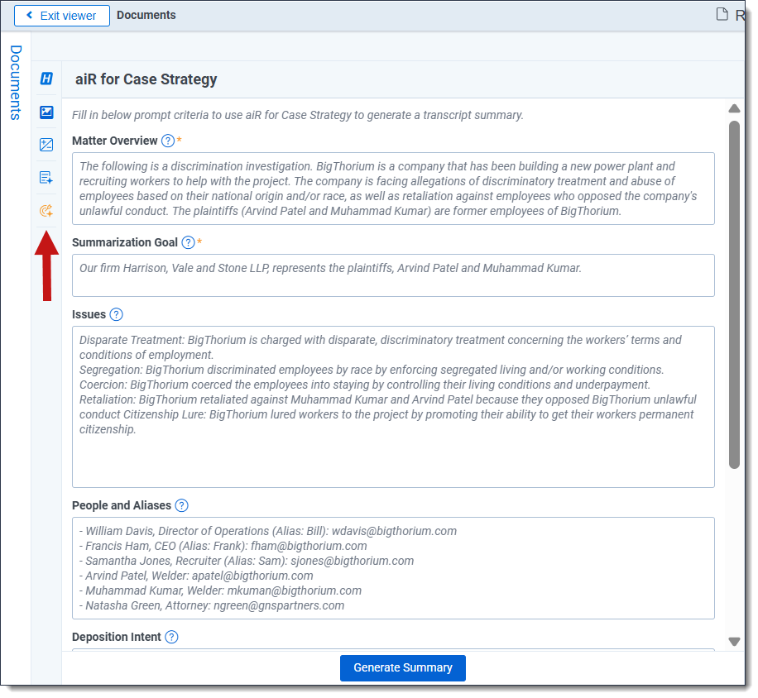Click the help icon beside Matter Overview
This screenshot has width=758, height=698.
pyautogui.click(x=168, y=141)
